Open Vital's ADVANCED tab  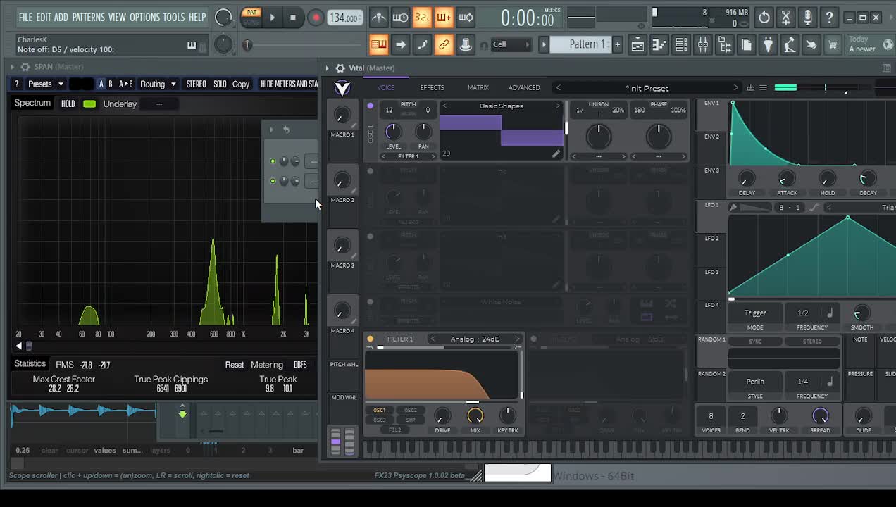coord(524,87)
